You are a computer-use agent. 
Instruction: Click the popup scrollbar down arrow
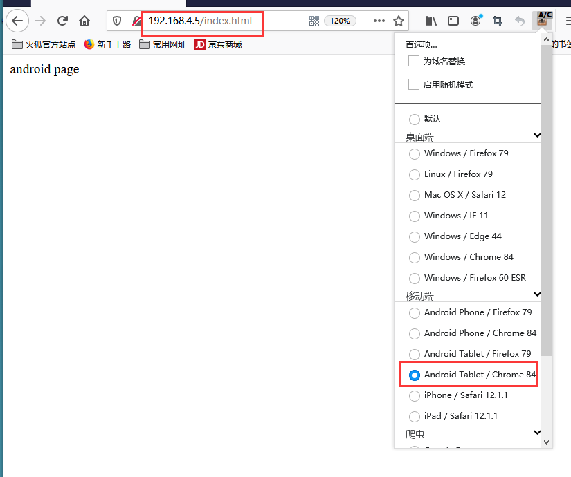pos(546,442)
